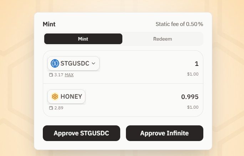
Task: Click the HONEY output amount 0.995
Action: [189, 97]
